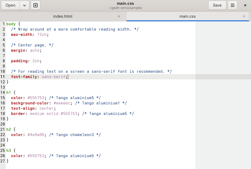
Task: Switch to the index.html tab
Action: (x=63, y=16)
